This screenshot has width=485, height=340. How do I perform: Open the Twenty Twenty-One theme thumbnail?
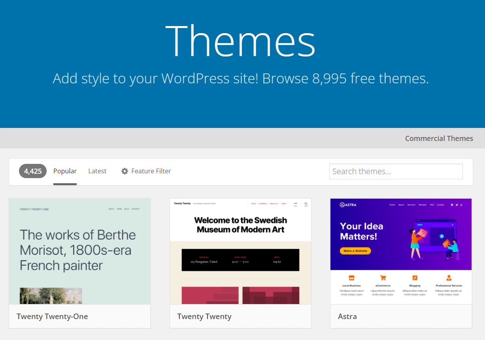[x=79, y=252]
